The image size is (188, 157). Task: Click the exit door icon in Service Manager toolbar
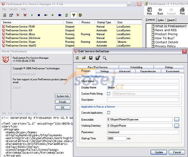click(x=80, y=15)
